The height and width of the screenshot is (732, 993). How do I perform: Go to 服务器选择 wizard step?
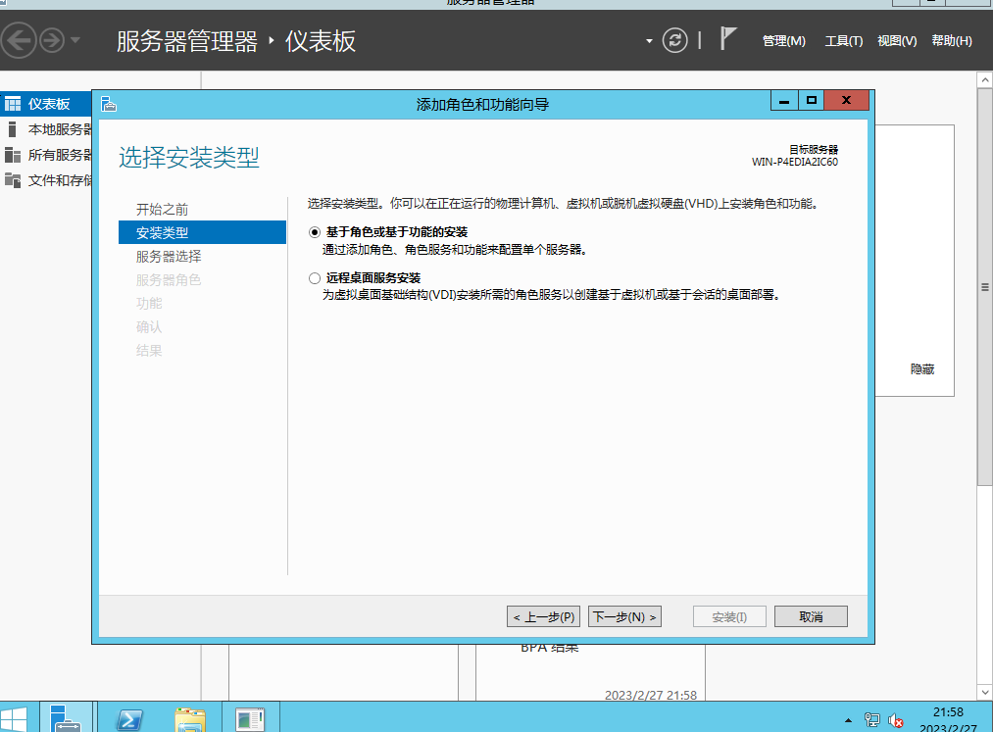pyautogui.click(x=169, y=257)
